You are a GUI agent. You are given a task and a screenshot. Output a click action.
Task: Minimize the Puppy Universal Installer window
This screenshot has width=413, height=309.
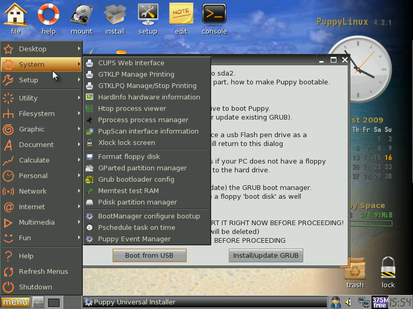pos(321,61)
